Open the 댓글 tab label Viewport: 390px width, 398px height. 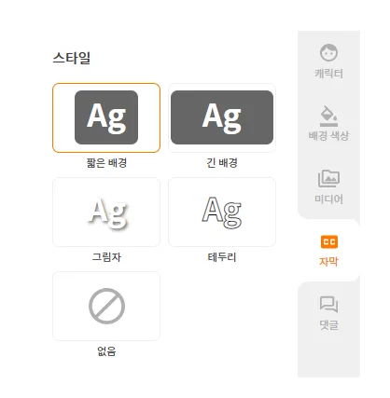(x=328, y=325)
